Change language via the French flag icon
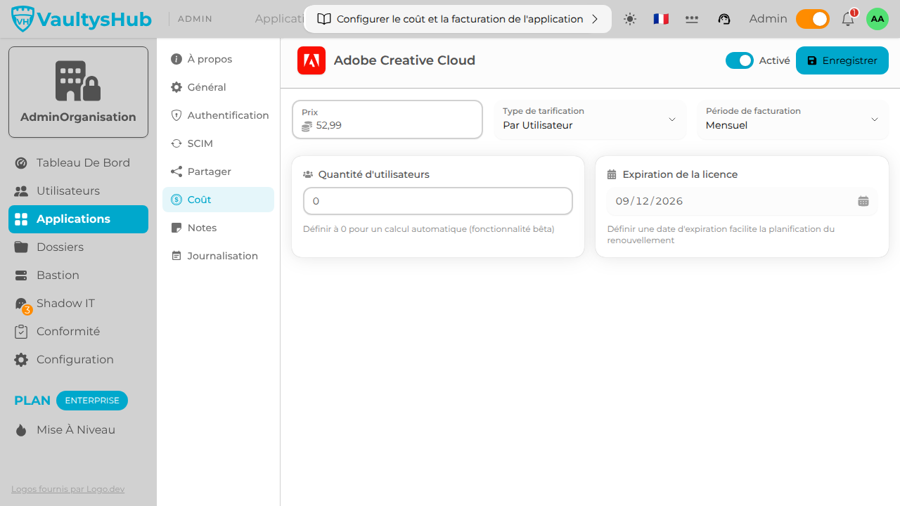The image size is (900, 506). pos(661,19)
